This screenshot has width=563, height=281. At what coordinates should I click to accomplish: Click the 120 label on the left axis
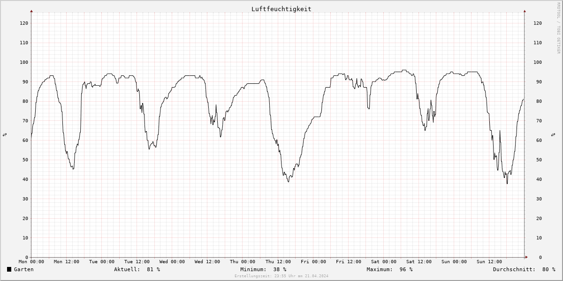pos(24,23)
